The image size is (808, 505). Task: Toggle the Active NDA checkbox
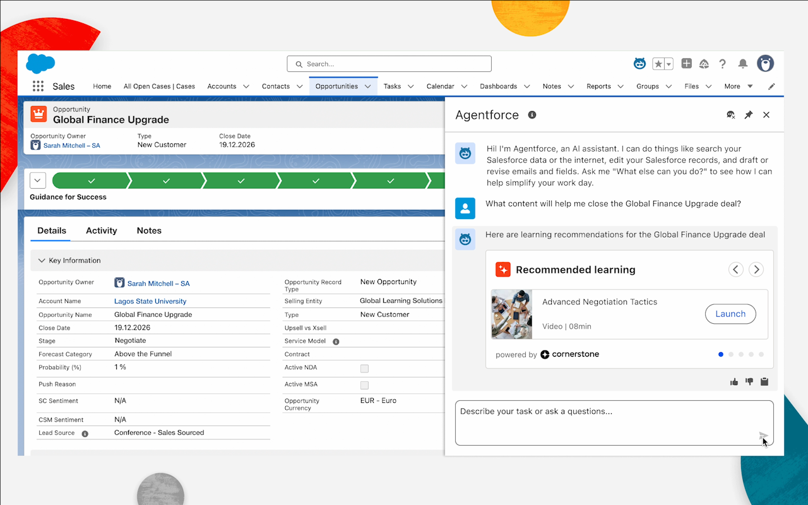click(364, 369)
